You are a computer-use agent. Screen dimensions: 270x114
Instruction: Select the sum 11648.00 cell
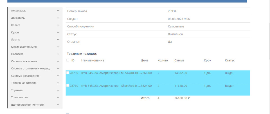181,85
